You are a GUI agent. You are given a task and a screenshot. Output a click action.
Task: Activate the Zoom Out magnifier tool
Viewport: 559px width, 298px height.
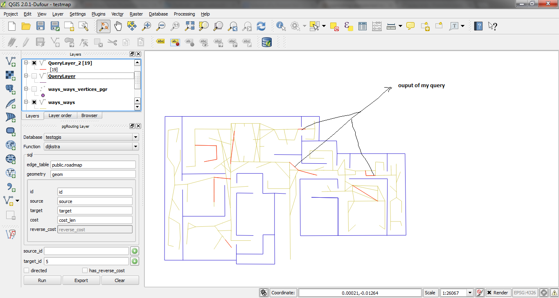[160, 27]
